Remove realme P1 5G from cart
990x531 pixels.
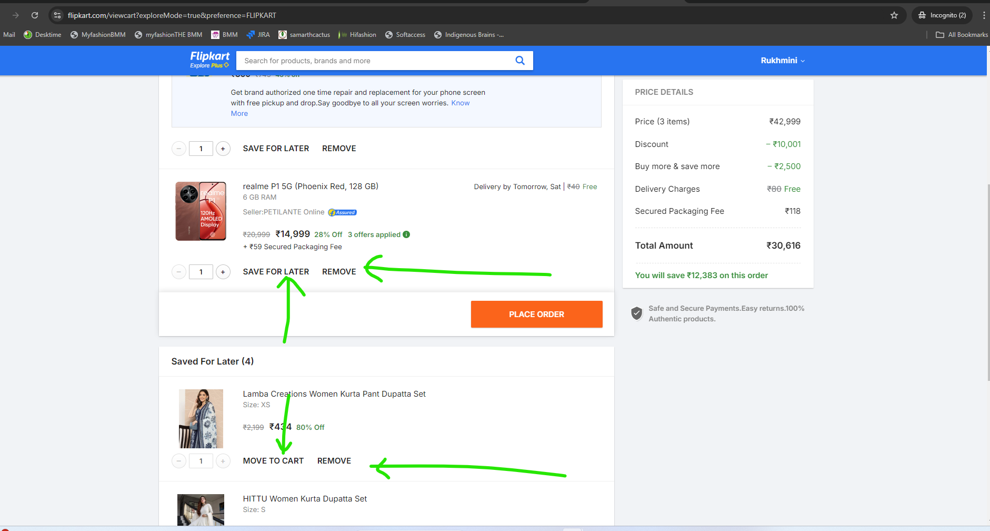click(339, 272)
